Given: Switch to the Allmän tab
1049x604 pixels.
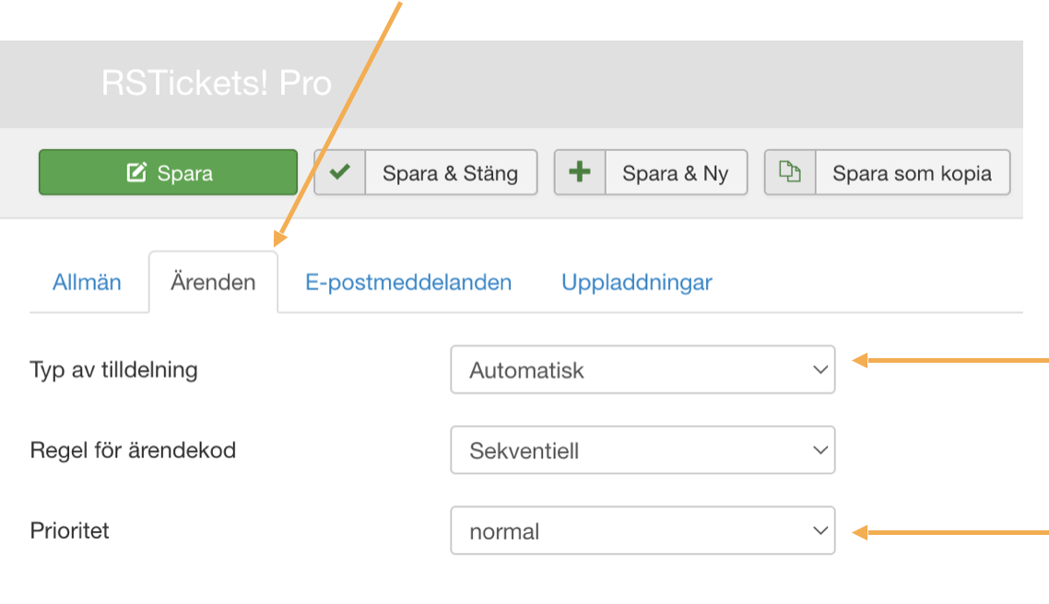Looking at the screenshot, I should click(87, 282).
